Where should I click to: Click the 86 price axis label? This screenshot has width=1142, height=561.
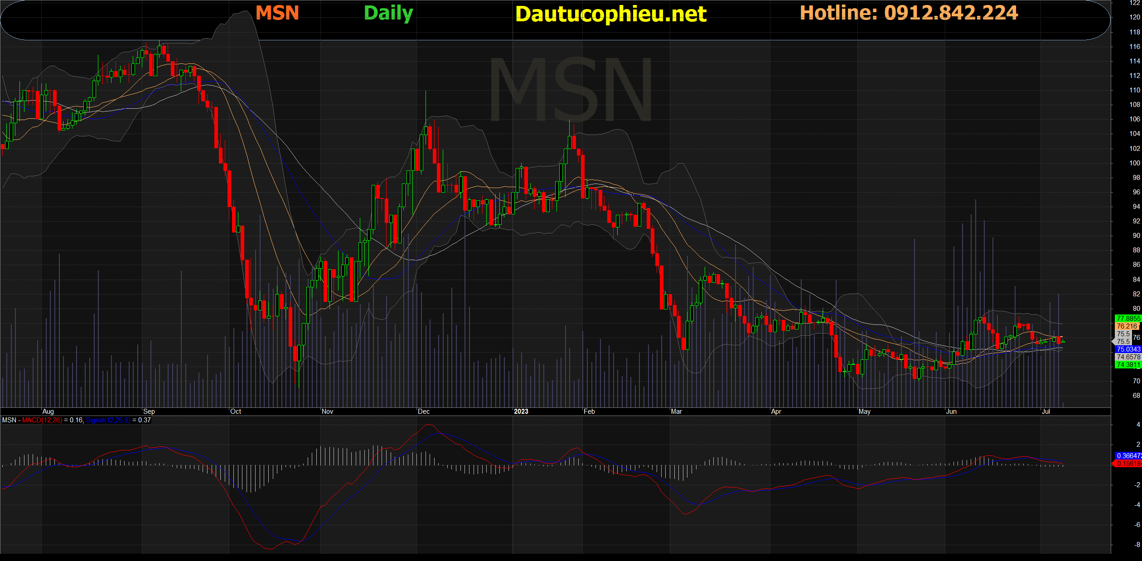1136,265
